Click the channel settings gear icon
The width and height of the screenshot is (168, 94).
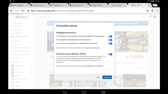pos(128,57)
